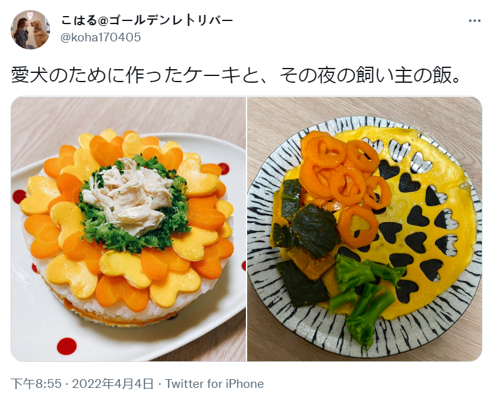Click the 下午8:55 timestamp
493x399 pixels.
[36, 384]
